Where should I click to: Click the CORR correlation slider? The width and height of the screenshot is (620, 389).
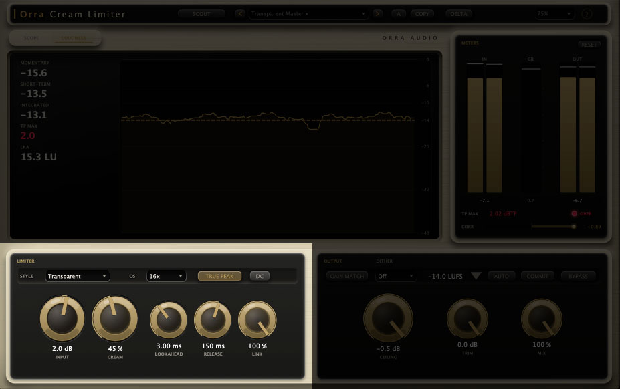pyautogui.click(x=552, y=227)
